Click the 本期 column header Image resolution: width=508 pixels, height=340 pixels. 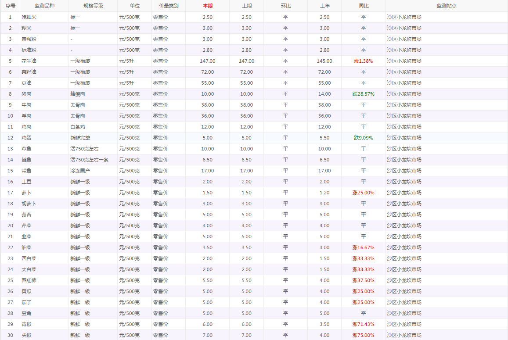[207, 6]
